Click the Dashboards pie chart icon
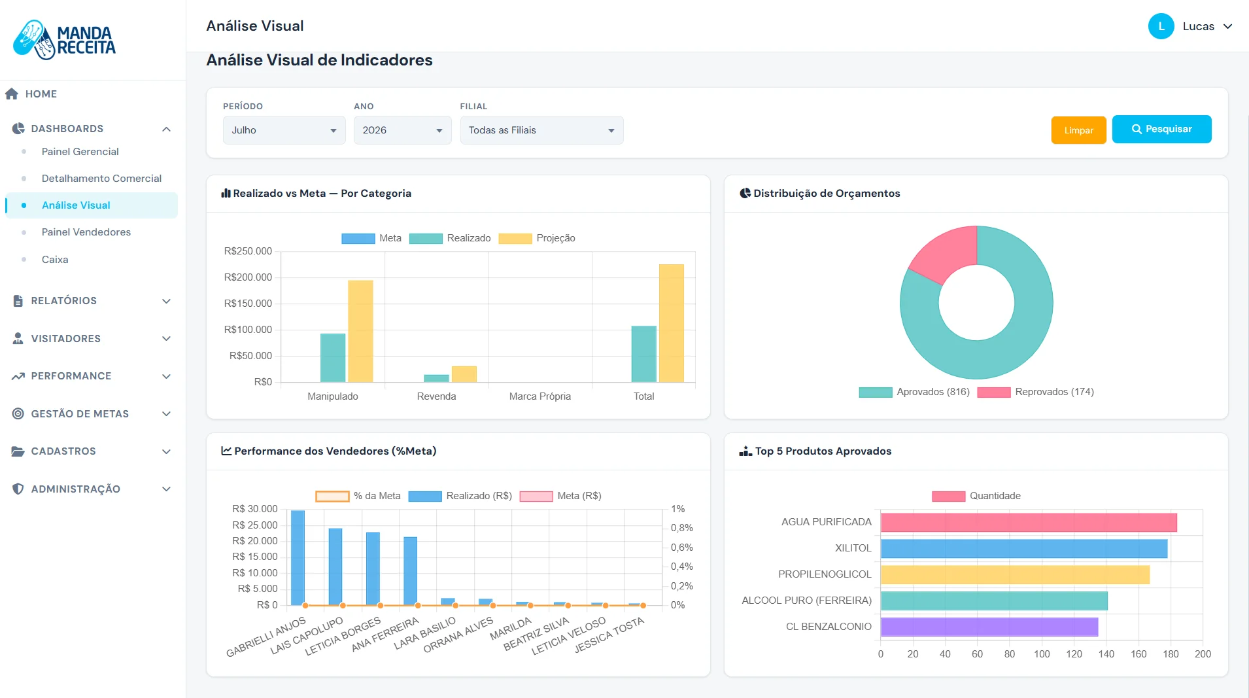1249x698 pixels. point(18,128)
